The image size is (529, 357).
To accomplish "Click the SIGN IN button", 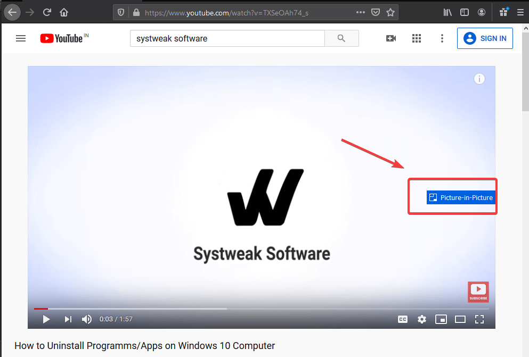I will [485, 38].
